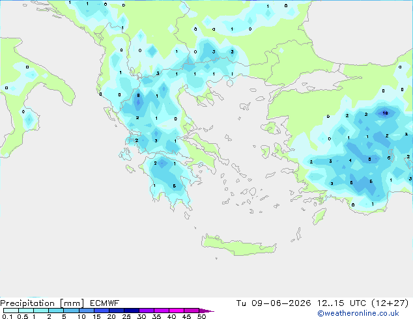The height and width of the screenshot is (319, 413).
Task: Click the 'Precipitation [mm]' title text
Action: click(42, 303)
